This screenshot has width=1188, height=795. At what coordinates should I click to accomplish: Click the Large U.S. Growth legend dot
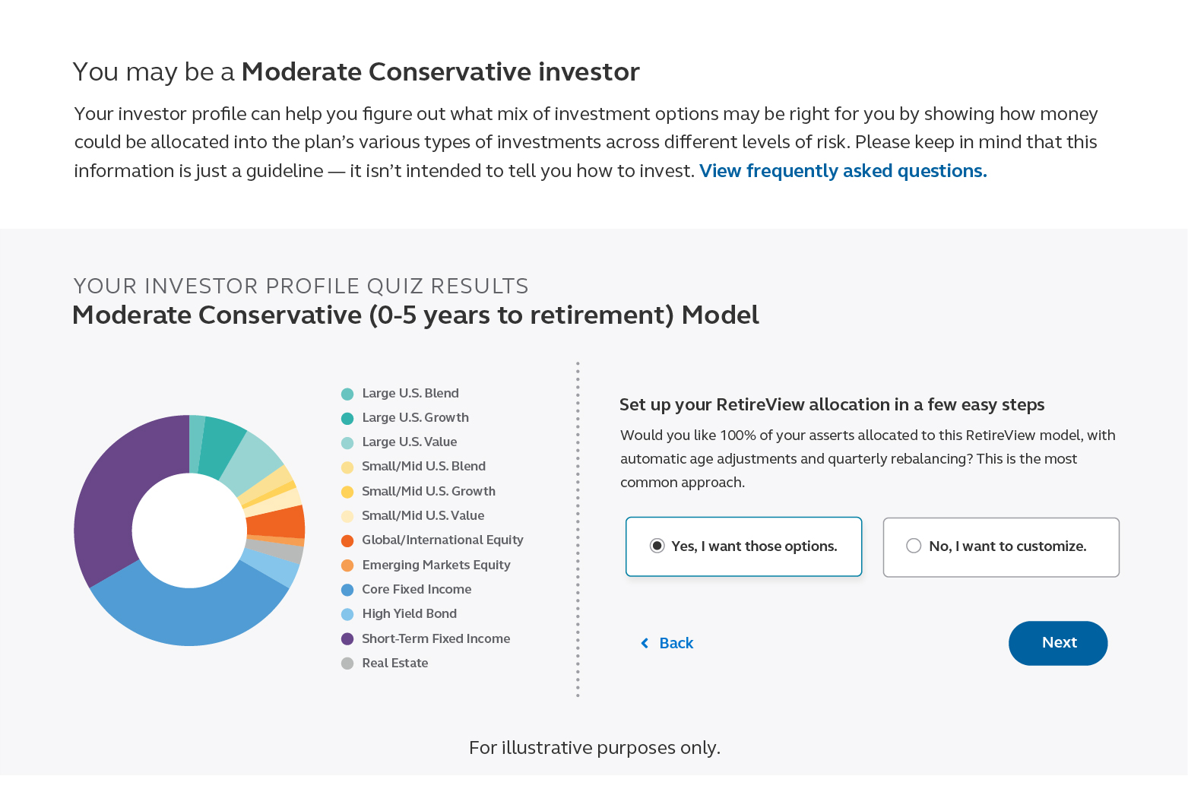click(x=347, y=418)
